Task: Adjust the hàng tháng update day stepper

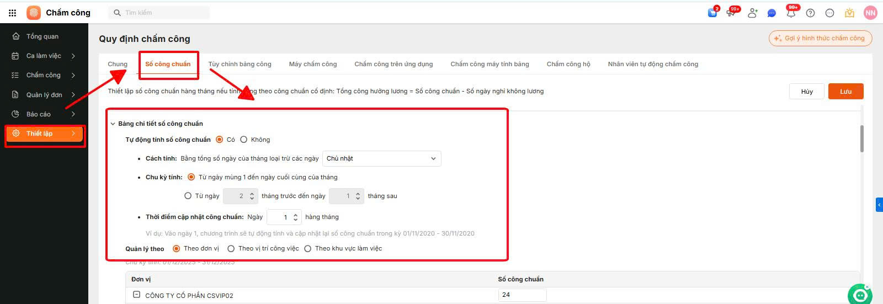Action: (x=296, y=217)
